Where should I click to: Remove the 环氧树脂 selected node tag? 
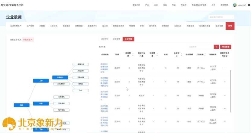[32, 40]
